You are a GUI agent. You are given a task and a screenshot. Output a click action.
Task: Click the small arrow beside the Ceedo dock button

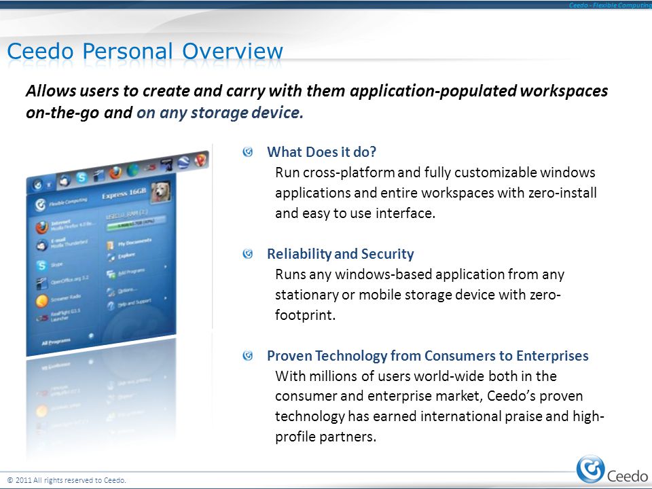click(49, 185)
